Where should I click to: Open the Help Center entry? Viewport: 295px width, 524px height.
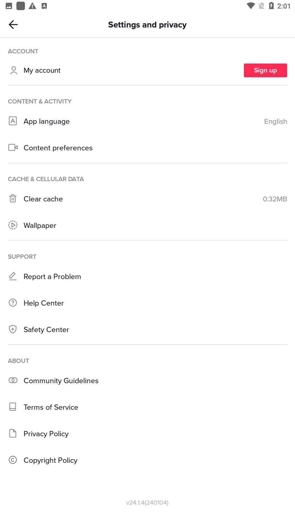coord(44,303)
